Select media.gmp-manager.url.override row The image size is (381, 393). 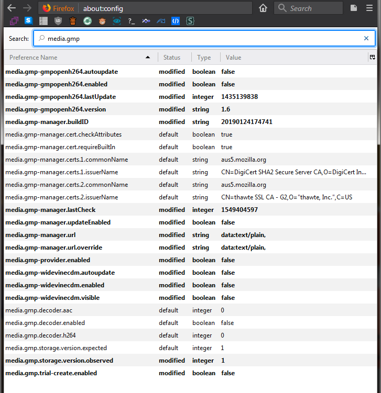point(190,248)
